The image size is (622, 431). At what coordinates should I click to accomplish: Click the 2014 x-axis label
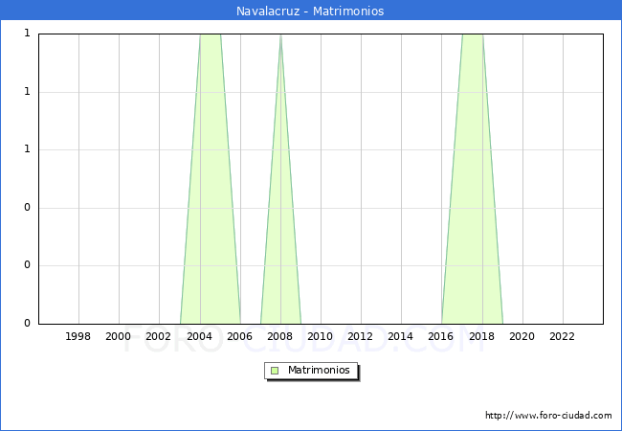tap(401, 336)
